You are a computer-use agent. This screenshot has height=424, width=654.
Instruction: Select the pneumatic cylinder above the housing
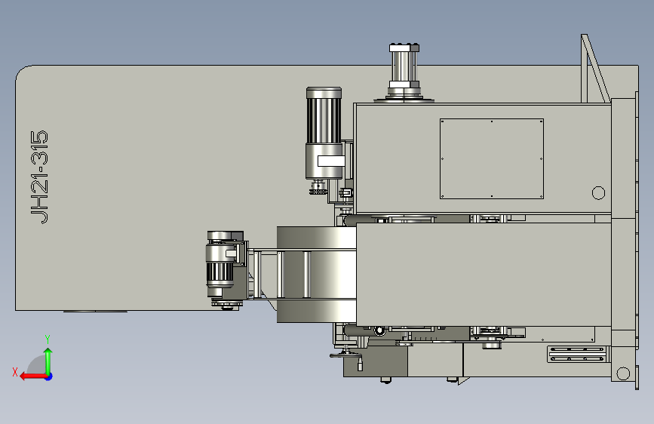click(404, 72)
